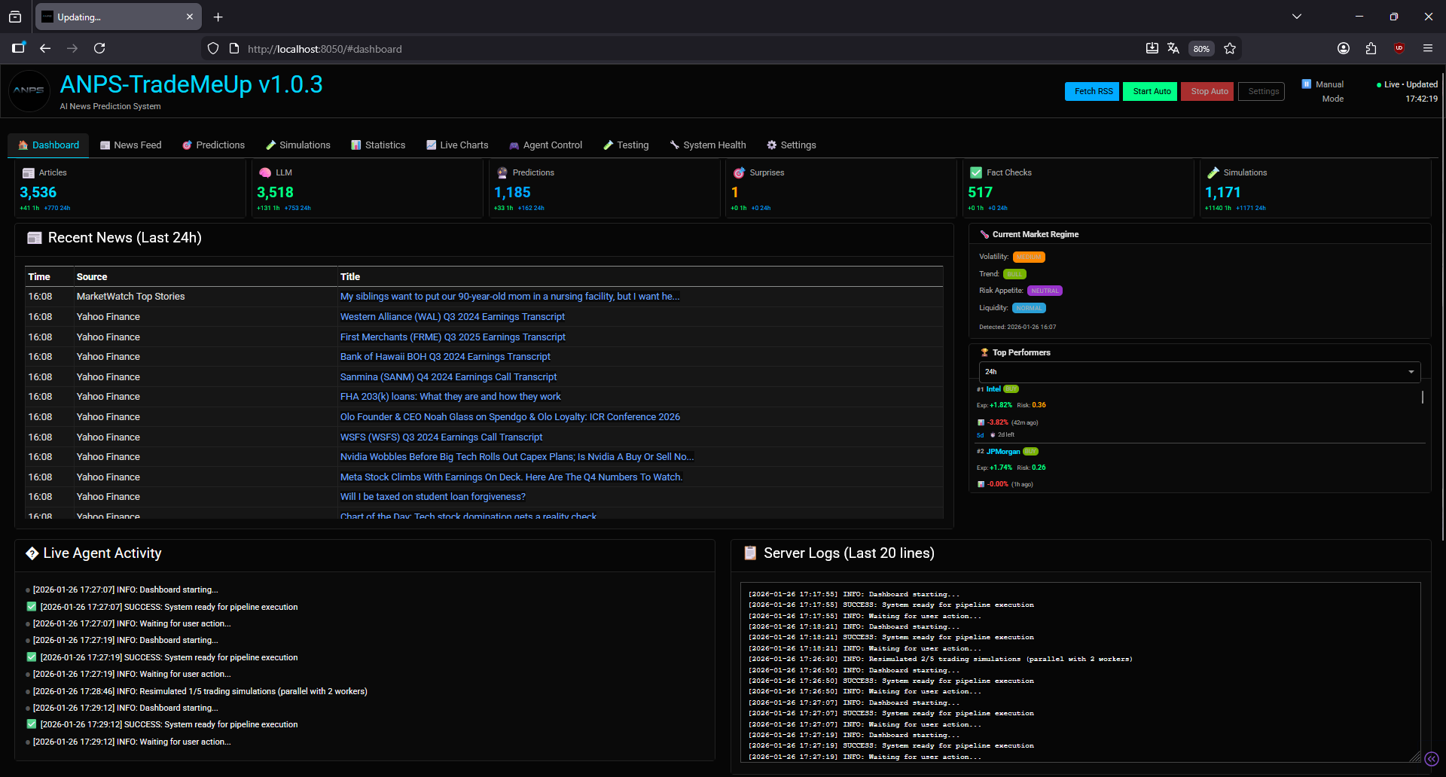Open the Agent Control tab
Screen dimensions: 1446x777
(545, 145)
